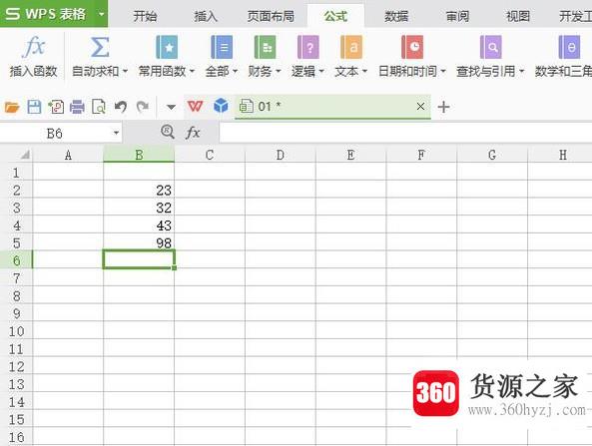Select column G header
Image resolution: width=592 pixels, height=446 pixels.
click(x=492, y=155)
